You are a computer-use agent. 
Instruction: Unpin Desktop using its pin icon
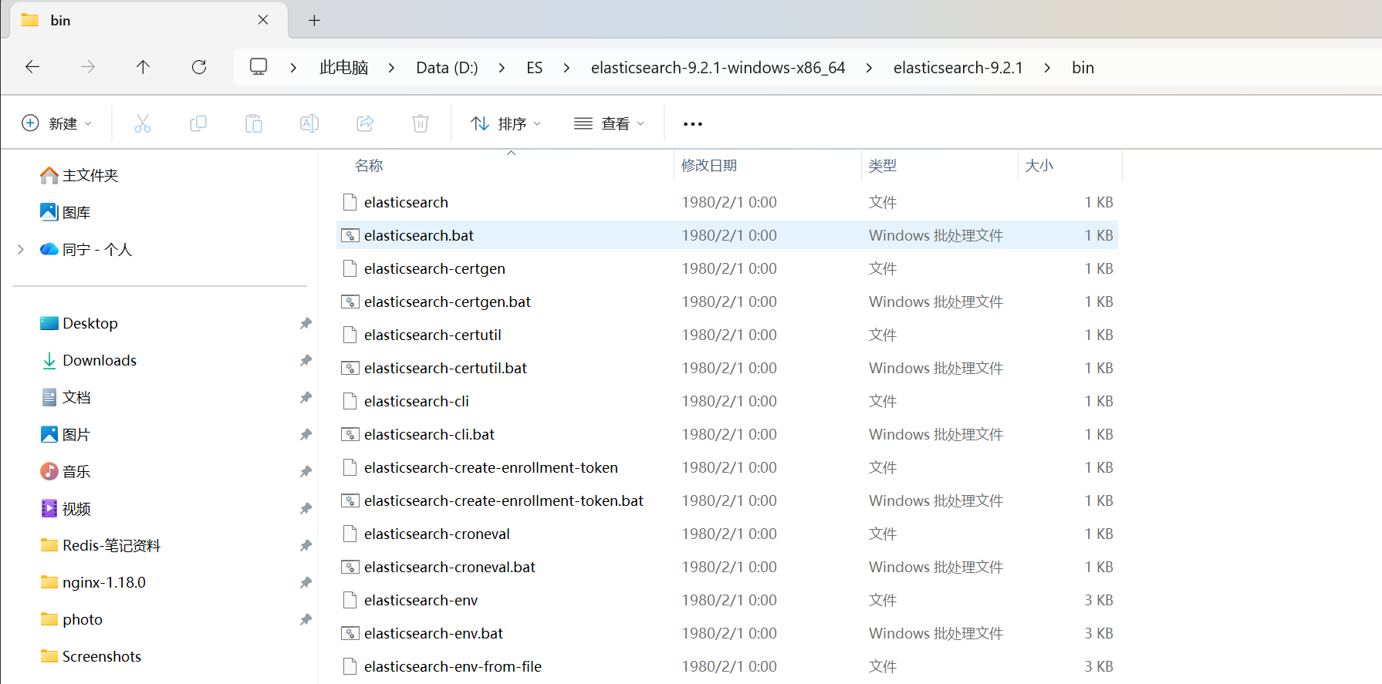(306, 323)
